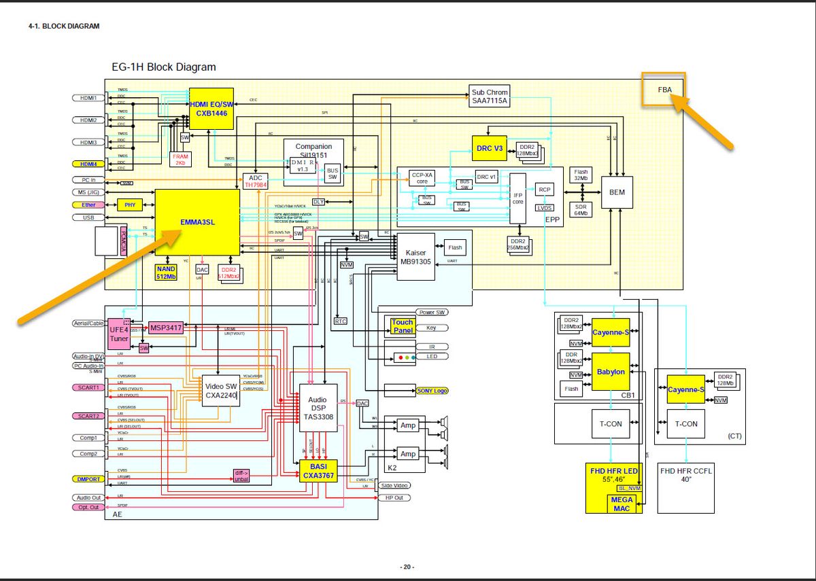Select the SONY Logo label
This screenshot has height=581, width=816.
pyautogui.click(x=432, y=391)
